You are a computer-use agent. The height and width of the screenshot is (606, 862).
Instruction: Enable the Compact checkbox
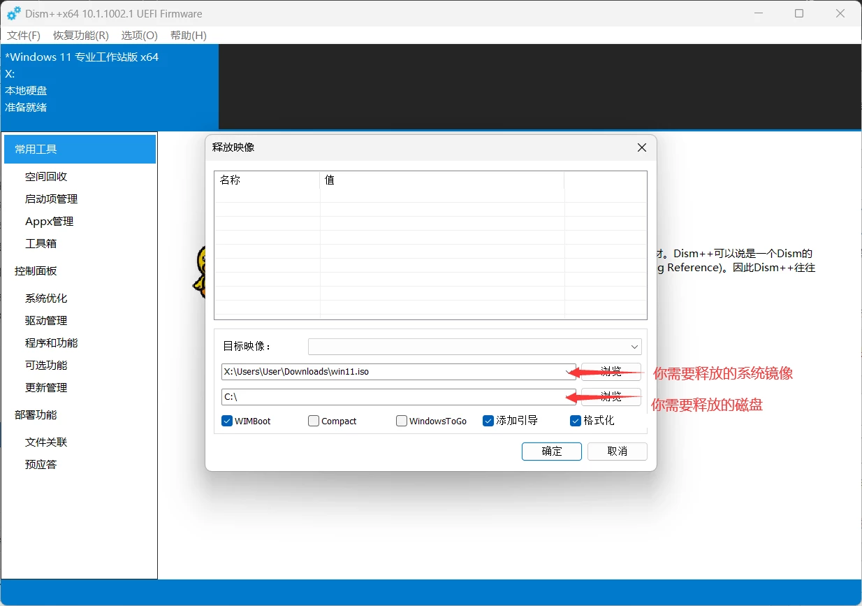tap(314, 421)
